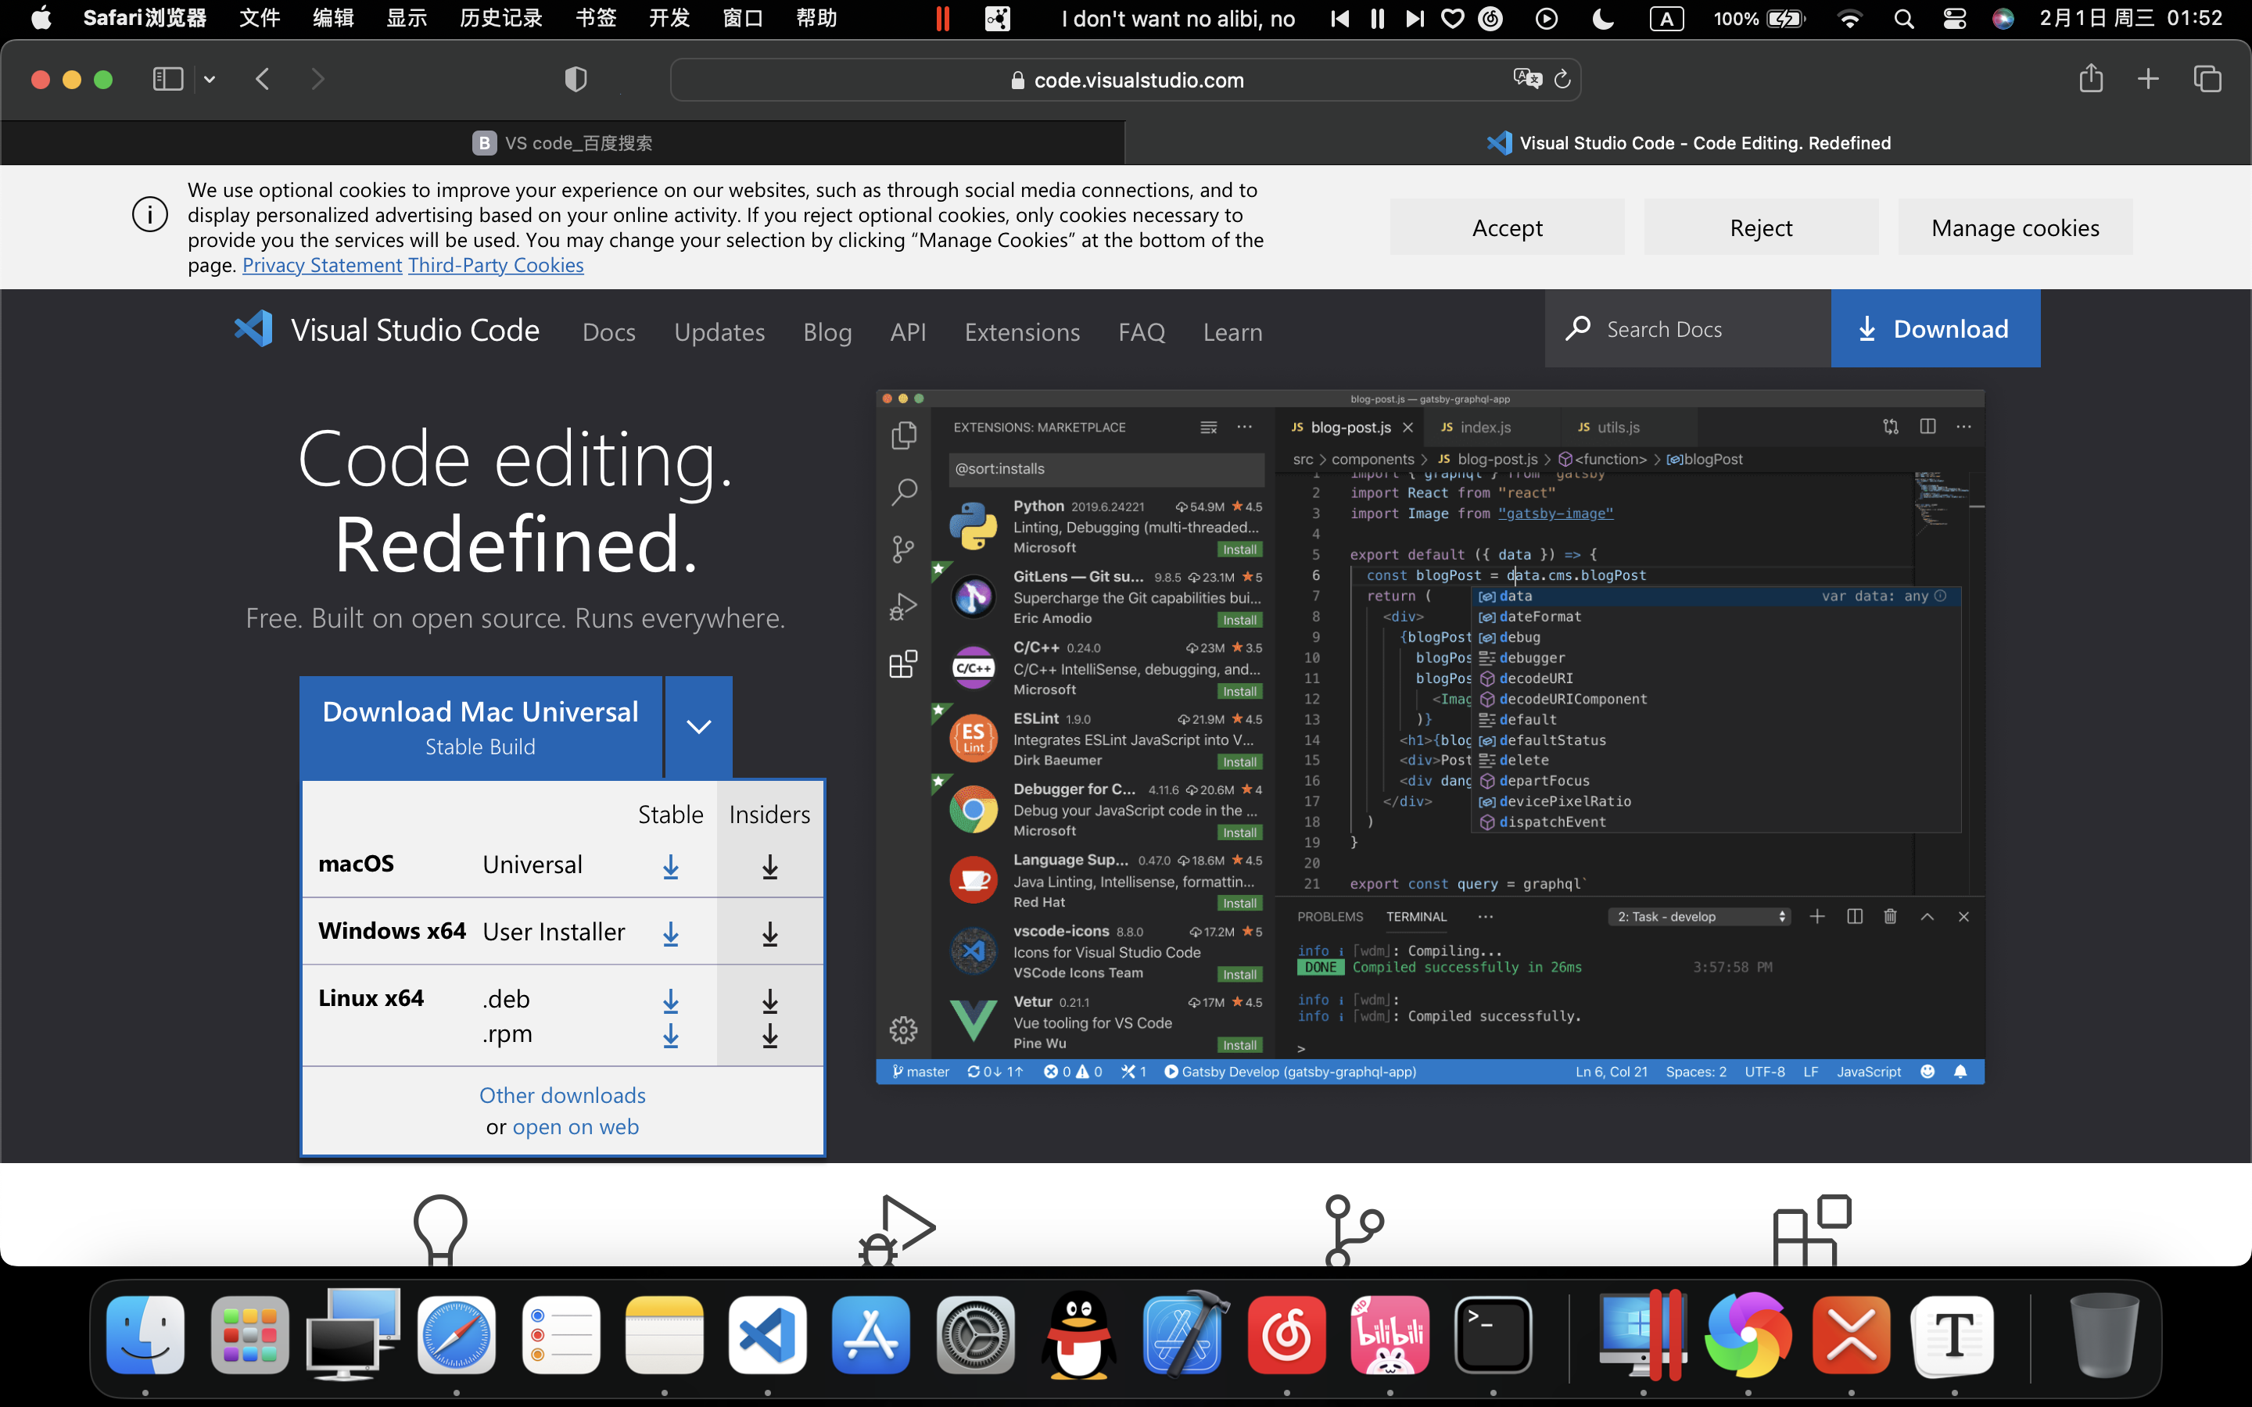Open Other downloads link

point(562,1095)
